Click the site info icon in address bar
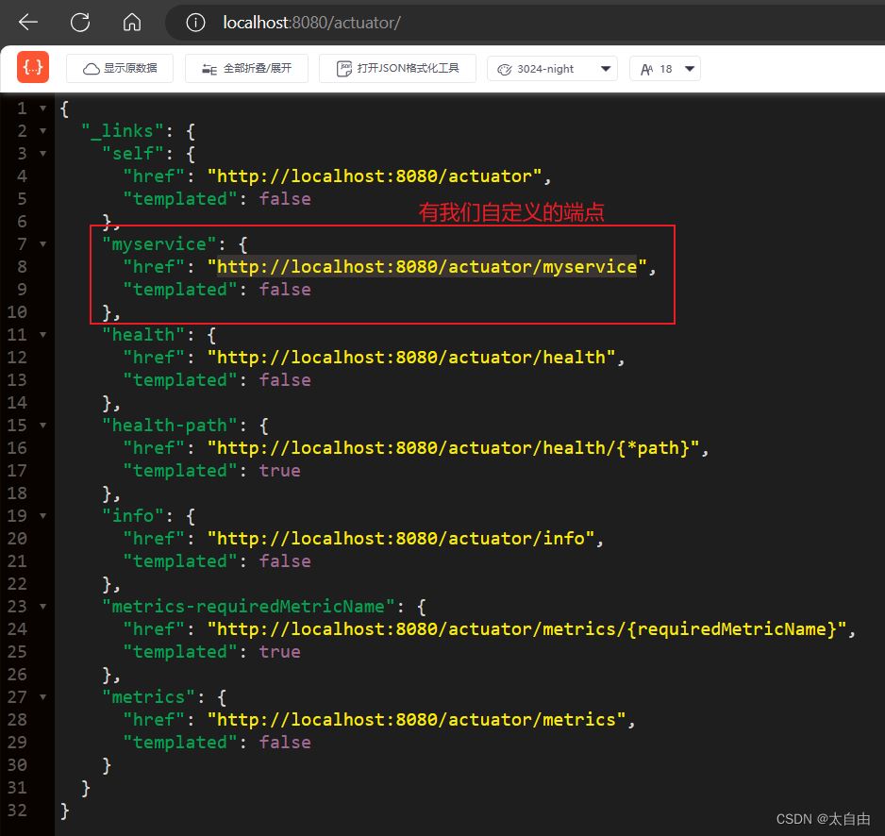 pyautogui.click(x=195, y=23)
